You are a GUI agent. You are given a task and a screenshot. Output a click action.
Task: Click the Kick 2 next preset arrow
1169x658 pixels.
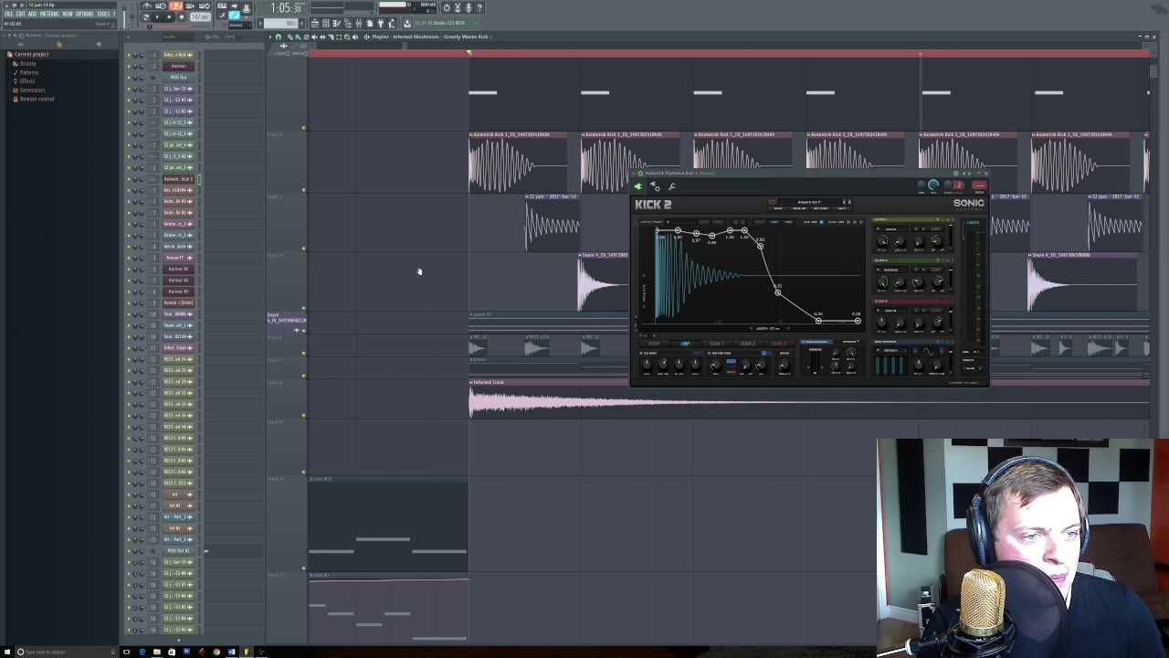tap(849, 202)
